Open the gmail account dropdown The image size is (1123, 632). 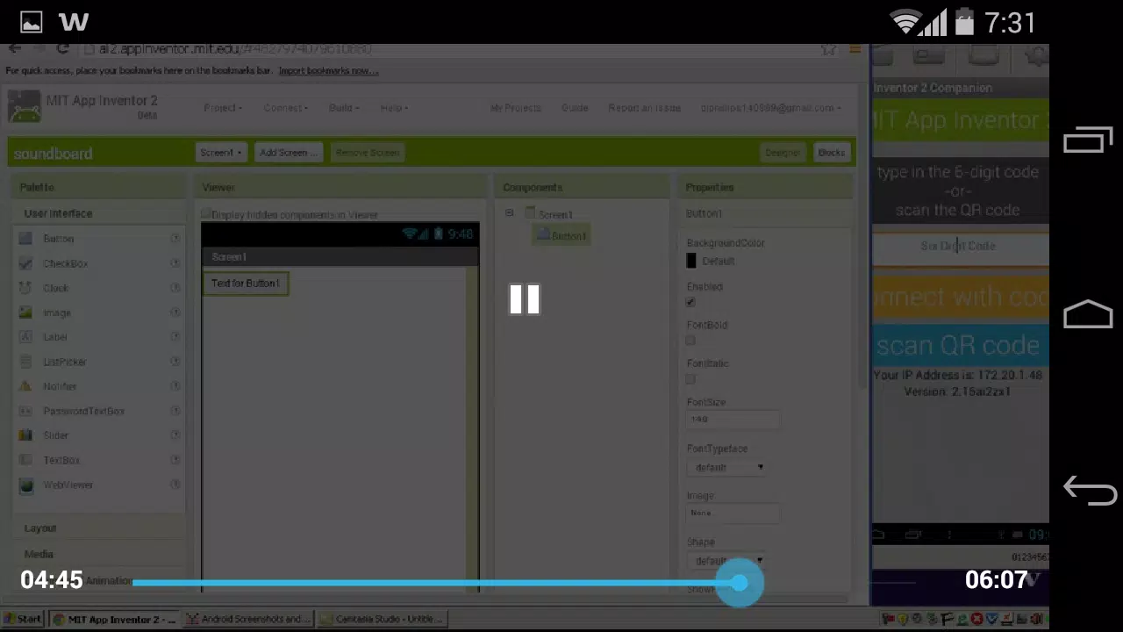click(770, 108)
